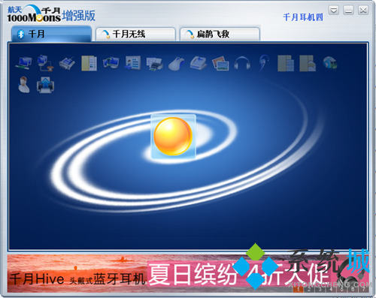Select the Bluetooth mono headset ear icon

pyautogui.click(x=264, y=63)
